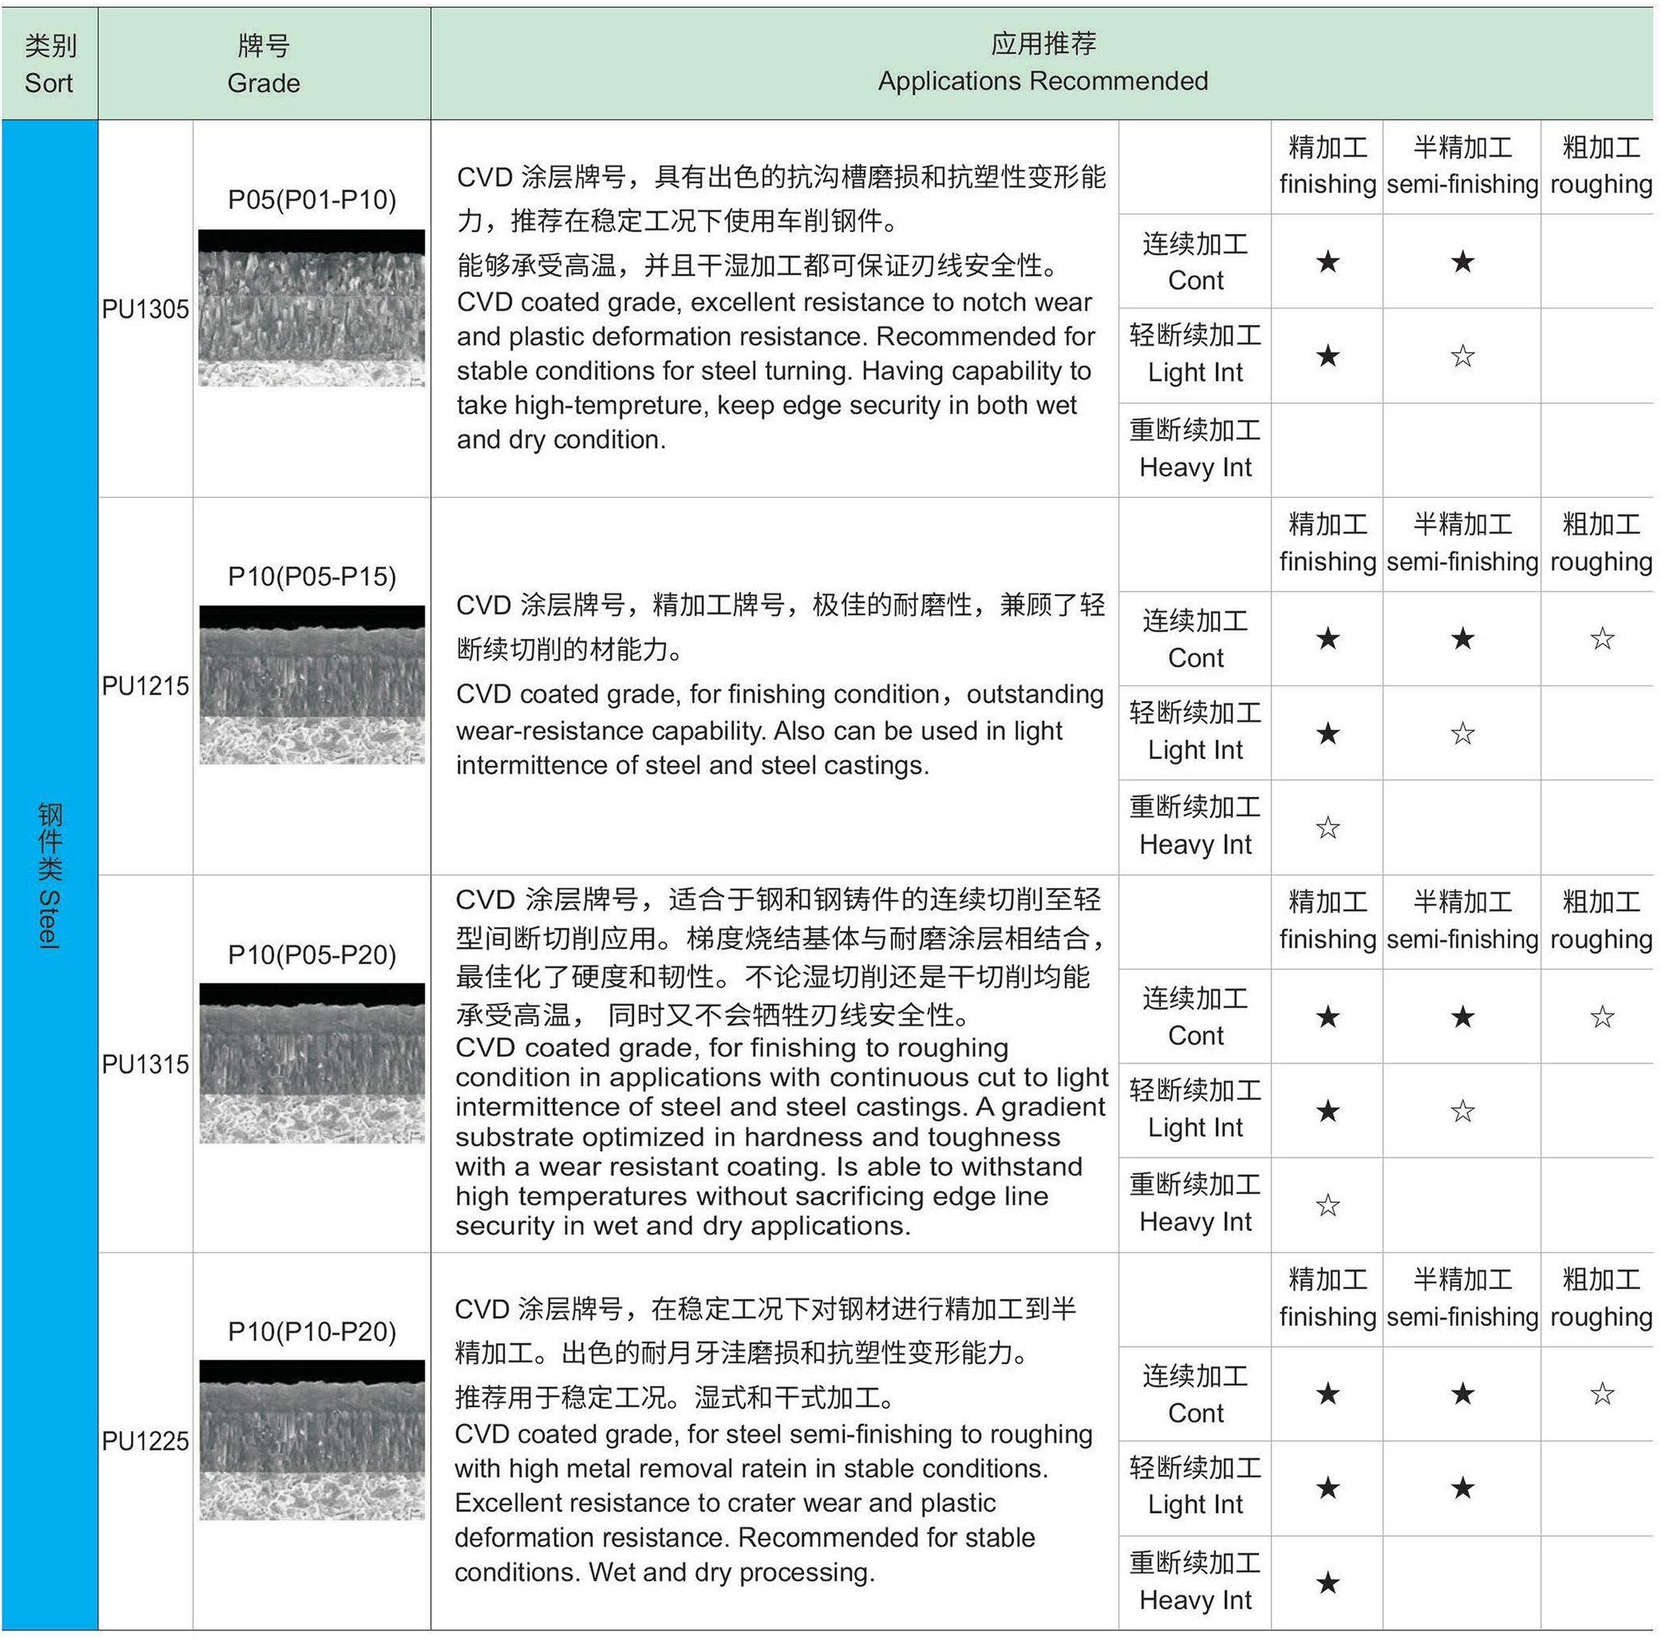Select the PU1225 grade code
The width and height of the screenshot is (1660, 1639).
[x=145, y=1440]
